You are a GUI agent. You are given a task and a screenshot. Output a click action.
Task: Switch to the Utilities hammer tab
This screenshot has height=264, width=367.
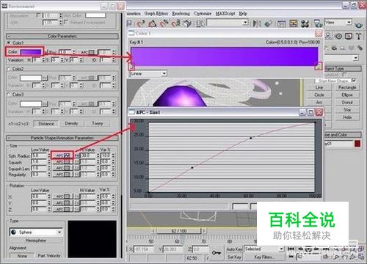coord(358,37)
